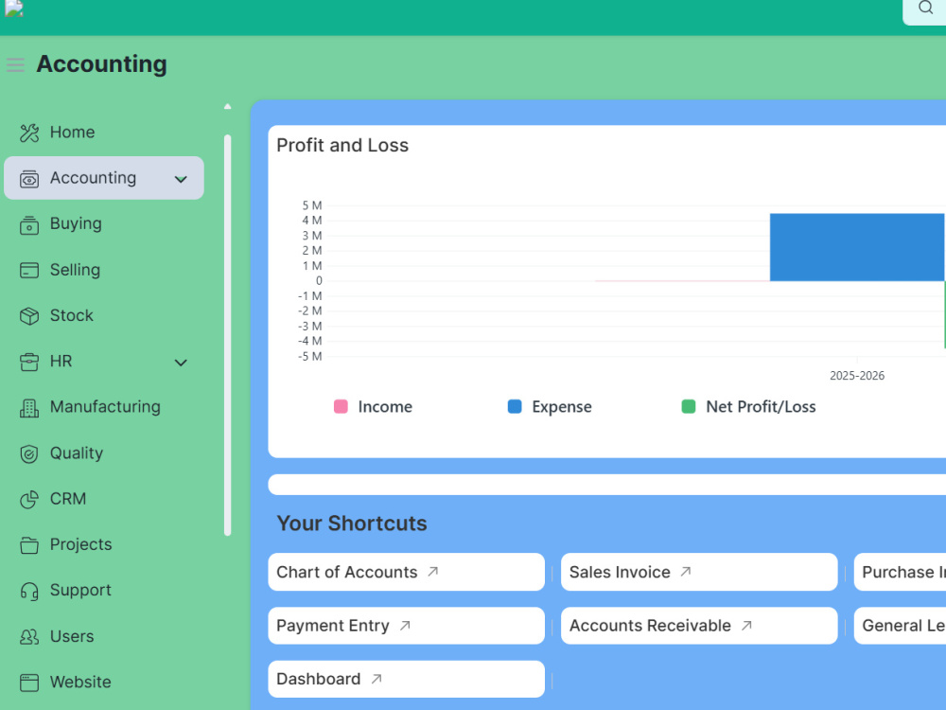Click the blue Expense bar in chart

[857, 247]
